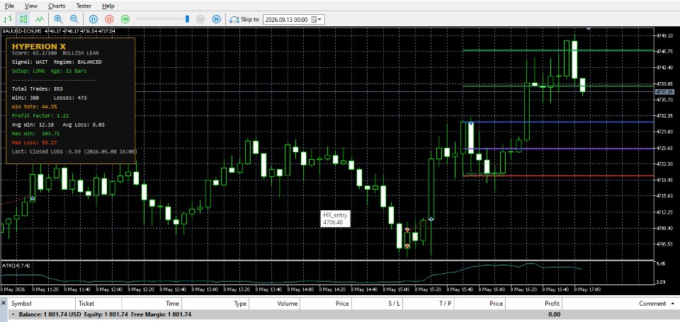
Task: Click the Last: Closed LOSS -5.59 line
Action: [74, 151]
